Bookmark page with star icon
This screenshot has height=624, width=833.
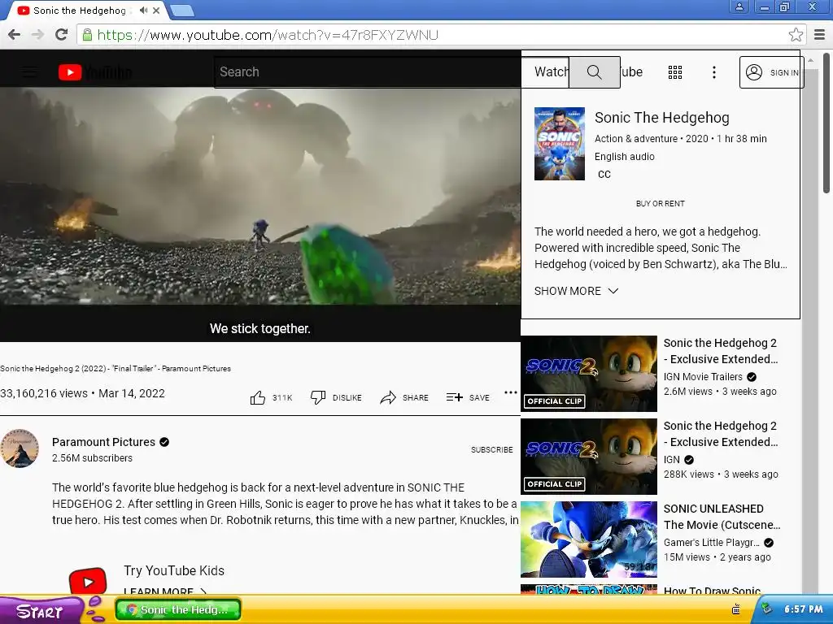[796, 35]
